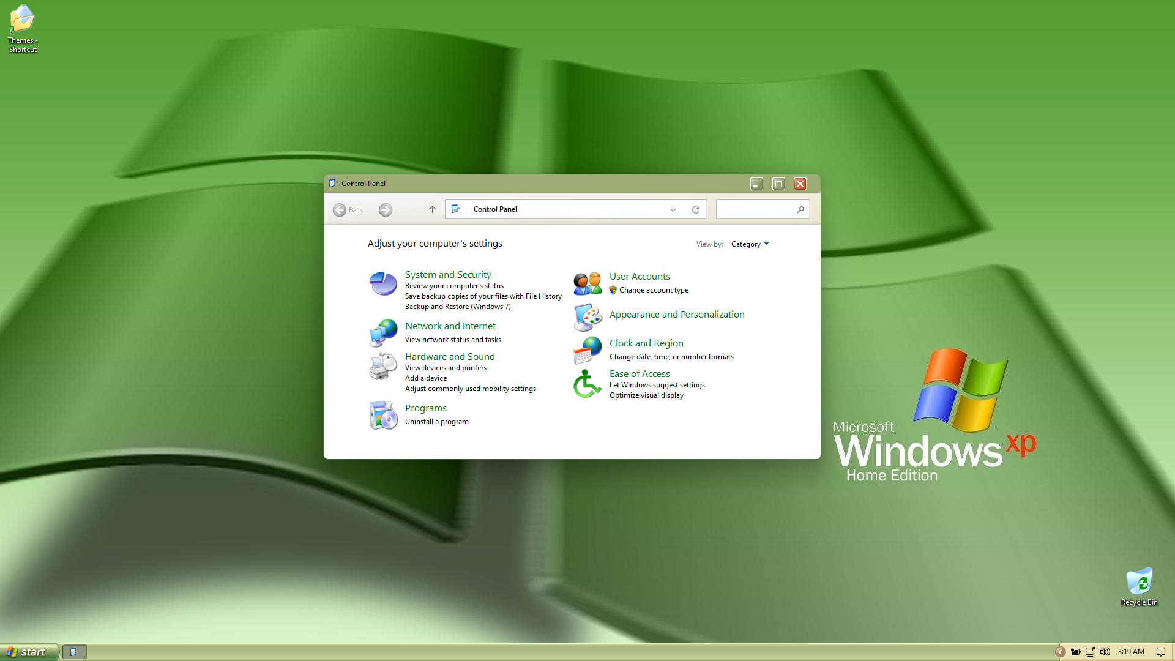Open the Appearance and Personalization palette icon
The height and width of the screenshot is (661, 1175).
click(x=587, y=317)
